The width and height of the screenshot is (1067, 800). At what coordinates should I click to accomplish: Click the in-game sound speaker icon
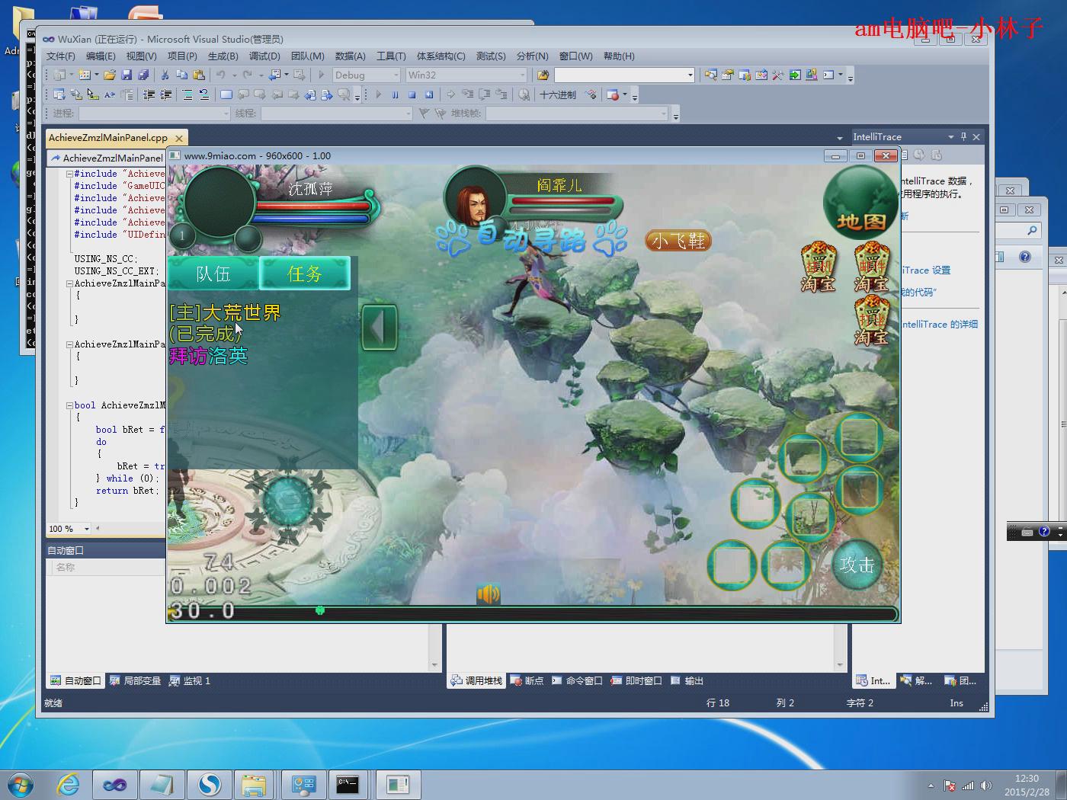click(x=489, y=594)
